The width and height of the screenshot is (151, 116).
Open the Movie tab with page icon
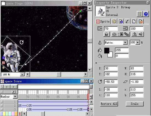tap(134, 21)
